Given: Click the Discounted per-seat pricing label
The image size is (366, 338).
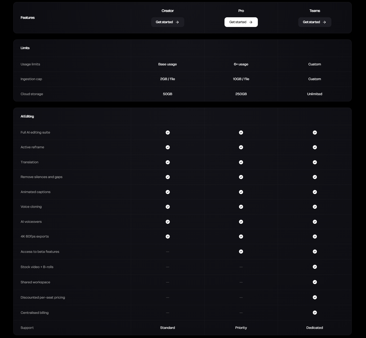Looking at the screenshot, I should 43,297.
